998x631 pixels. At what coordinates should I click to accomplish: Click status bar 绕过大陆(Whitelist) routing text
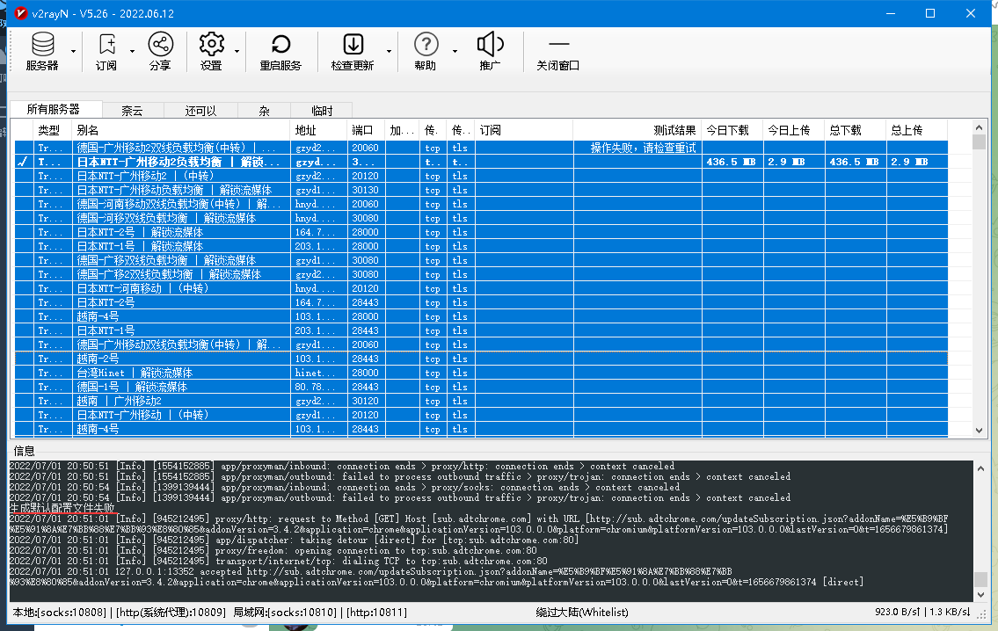582,612
